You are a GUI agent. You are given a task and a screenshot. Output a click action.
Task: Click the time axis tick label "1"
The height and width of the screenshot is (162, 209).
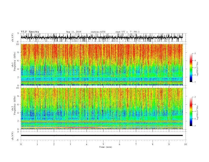[37, 144]
